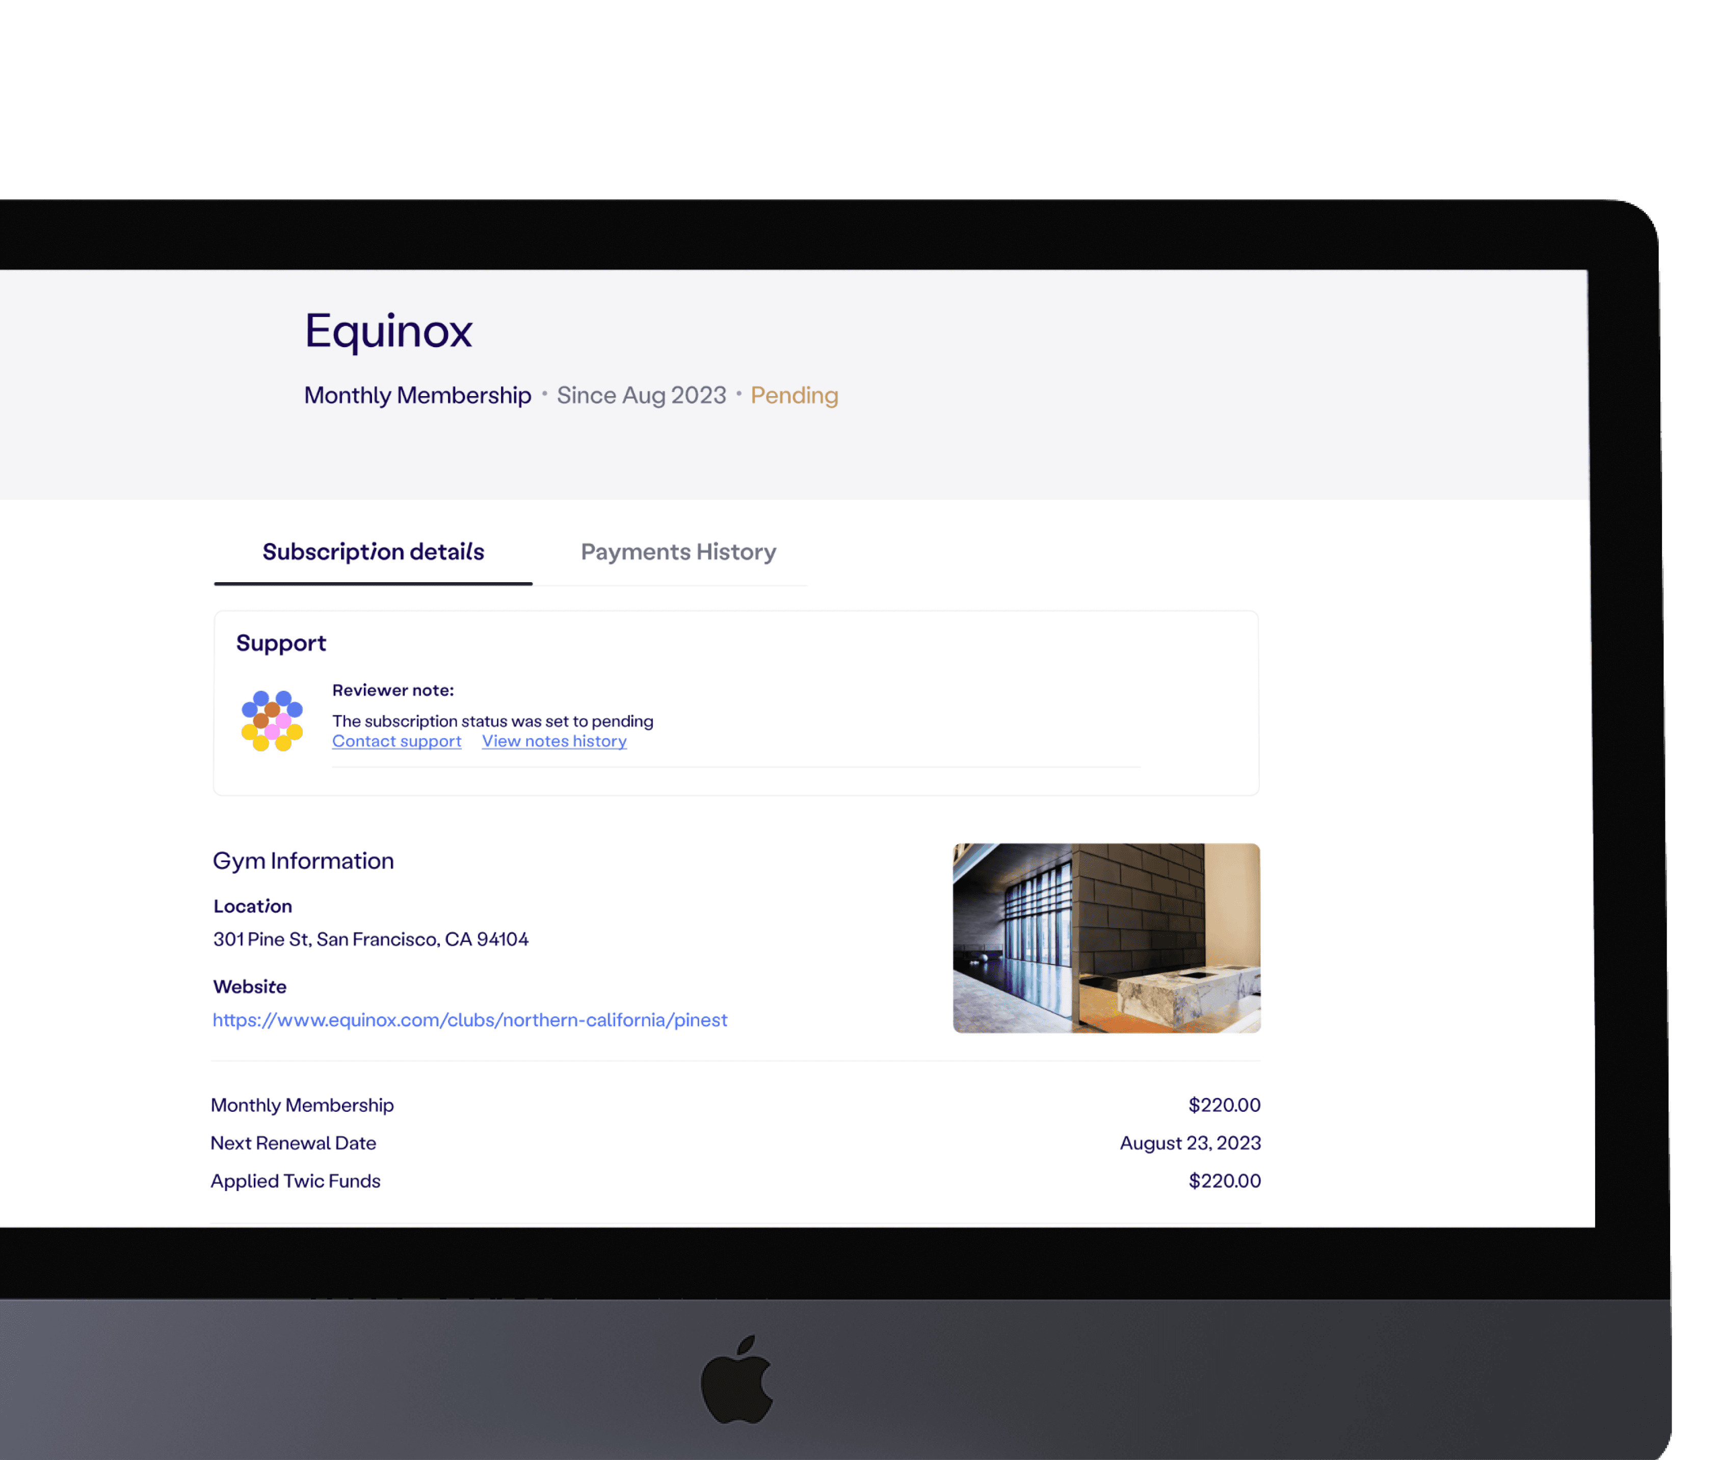This screenshot has width=1718, height=1460.
Task: Click the Pending status label
Action: [794, 396]
